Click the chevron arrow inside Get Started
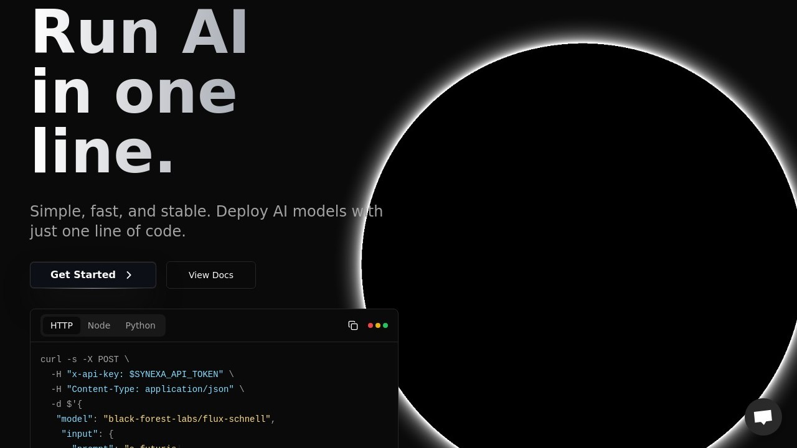Viewport: 797px width, 448px height. [x=129, y=275]
